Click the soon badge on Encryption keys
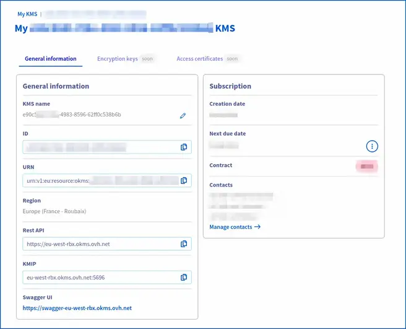This screenshot has height=329, width=406. pos(148,59)
